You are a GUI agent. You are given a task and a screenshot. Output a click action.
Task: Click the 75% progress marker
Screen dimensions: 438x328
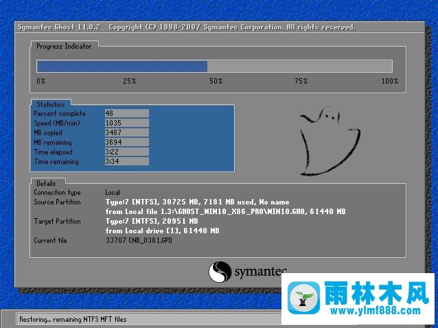tap(301, 81)
